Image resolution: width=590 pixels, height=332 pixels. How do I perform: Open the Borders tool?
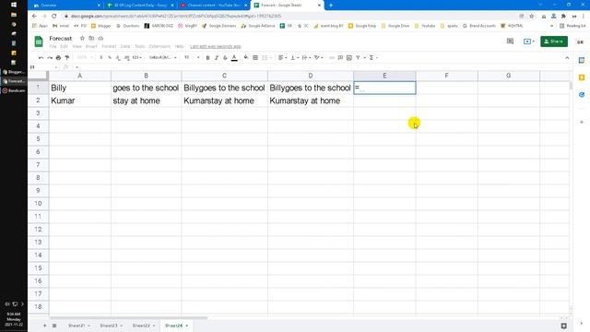click(x=255, y=57)
